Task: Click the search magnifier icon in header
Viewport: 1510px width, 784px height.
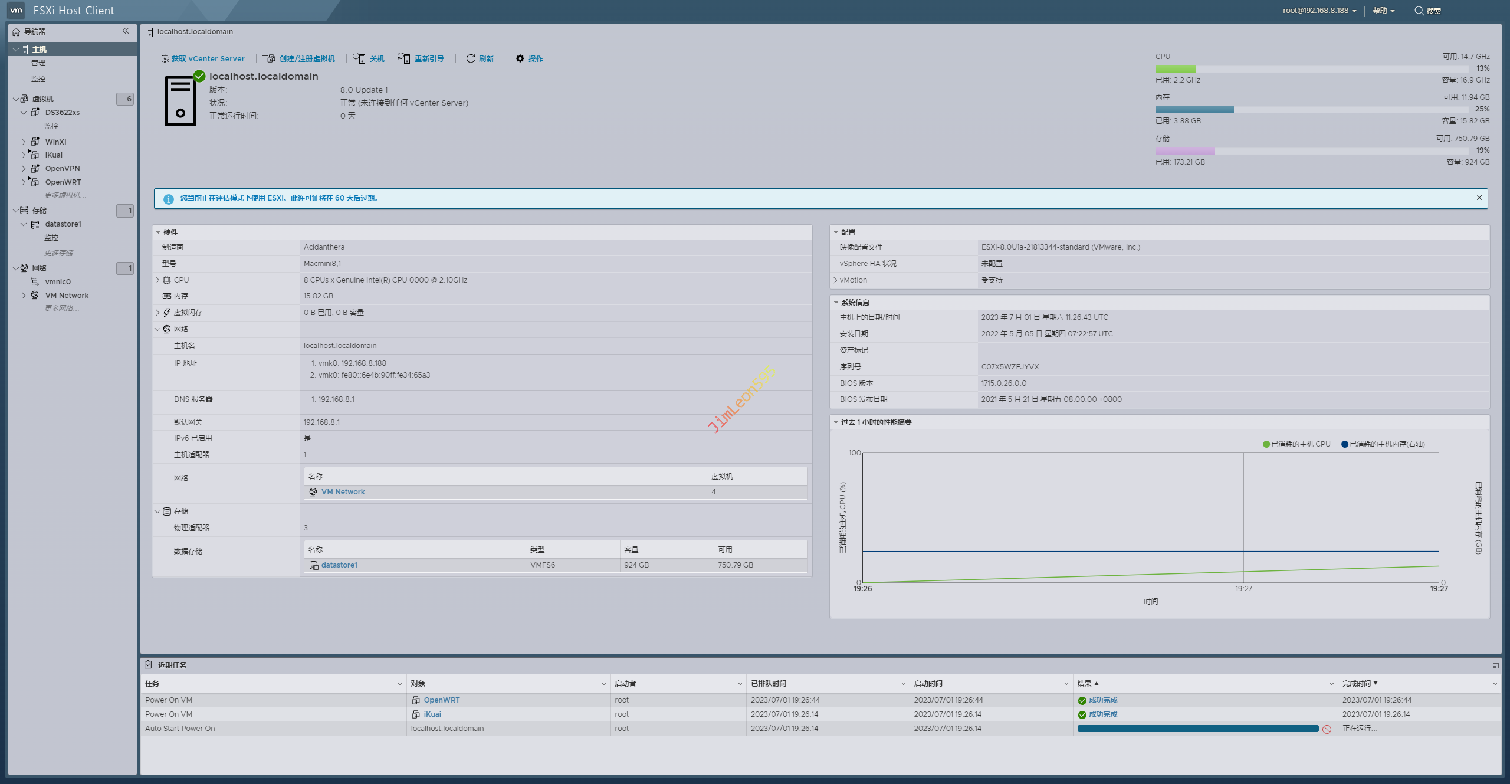Action: coord(1419,11)
